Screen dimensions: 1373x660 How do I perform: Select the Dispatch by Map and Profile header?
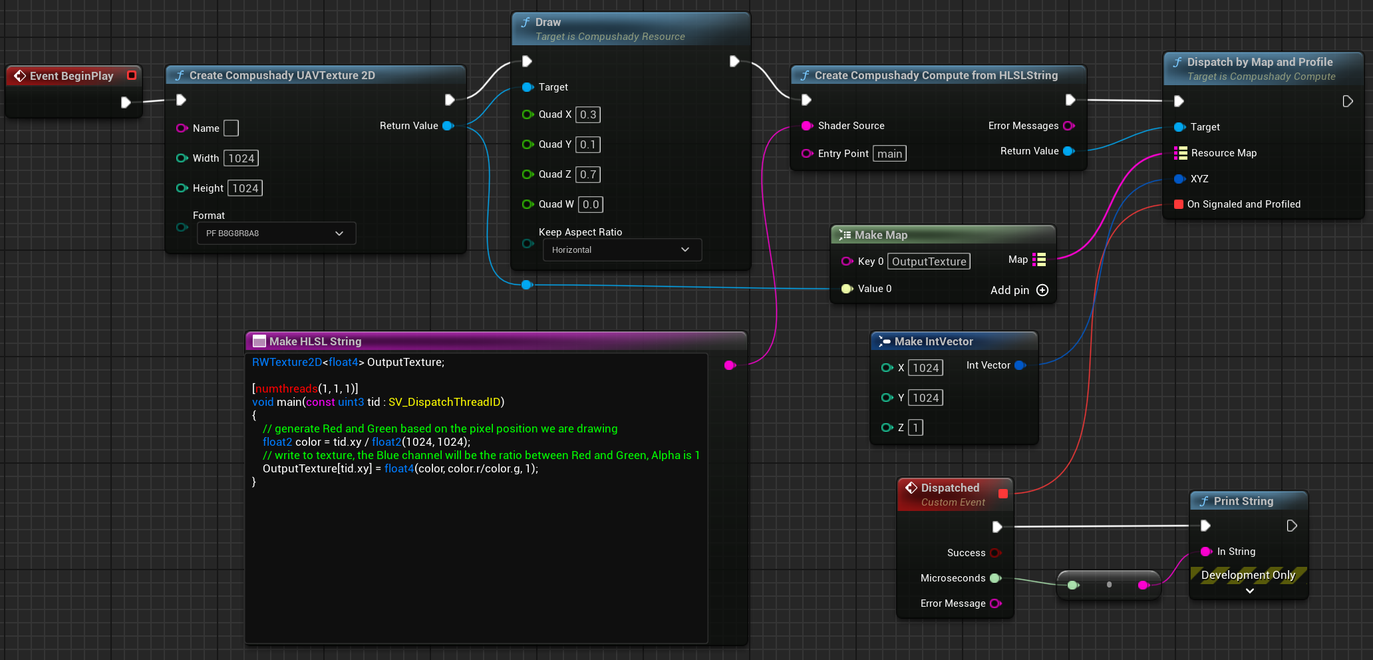[x=1260, y=62]
